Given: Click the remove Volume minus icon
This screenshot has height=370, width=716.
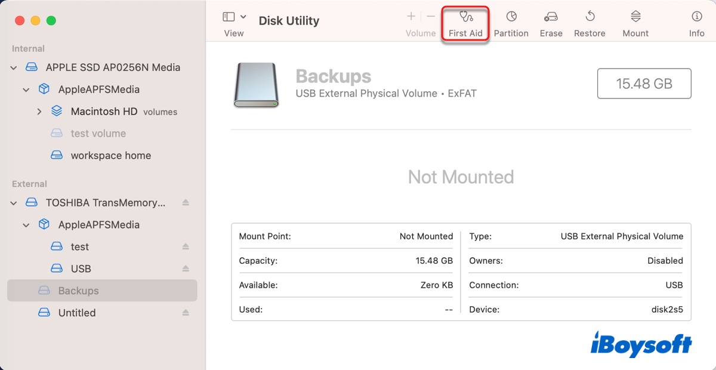Looking at the screenshot, I should coord(430,16).
